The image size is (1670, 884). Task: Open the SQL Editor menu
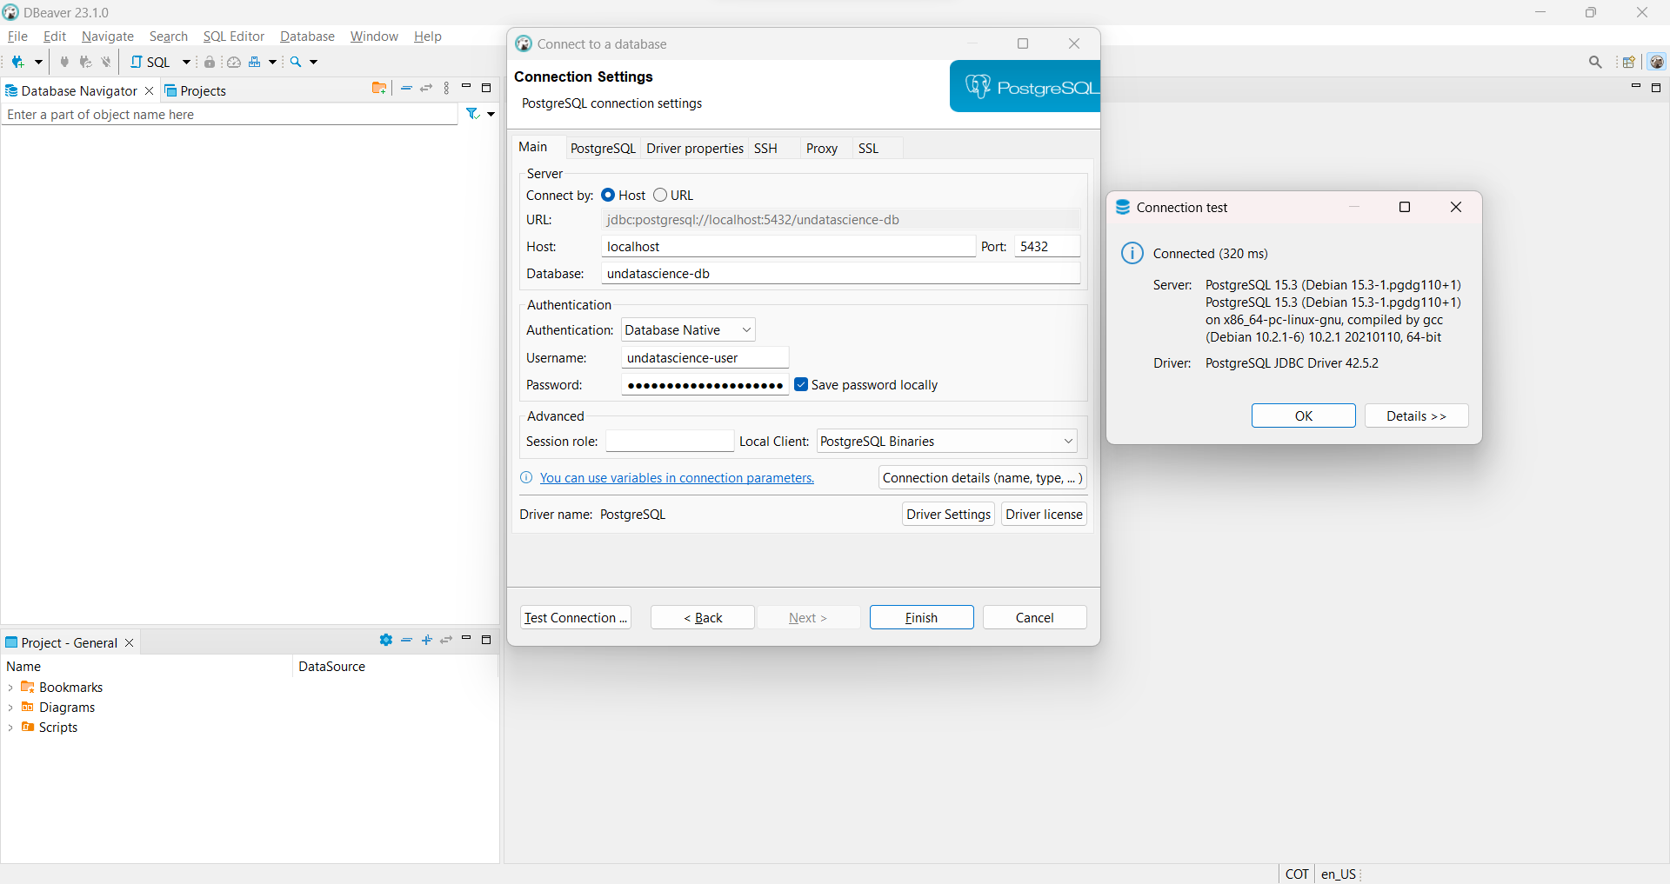pos(233,36)
